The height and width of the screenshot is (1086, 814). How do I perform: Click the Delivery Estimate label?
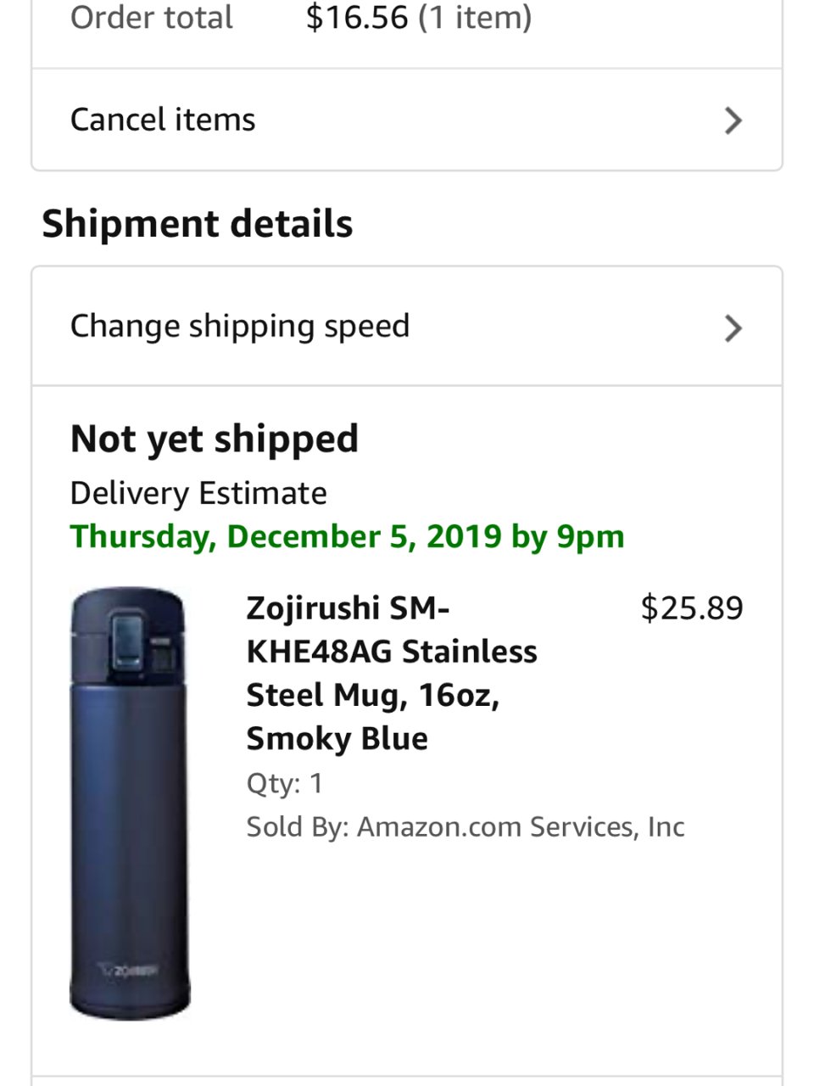(198, 493)
